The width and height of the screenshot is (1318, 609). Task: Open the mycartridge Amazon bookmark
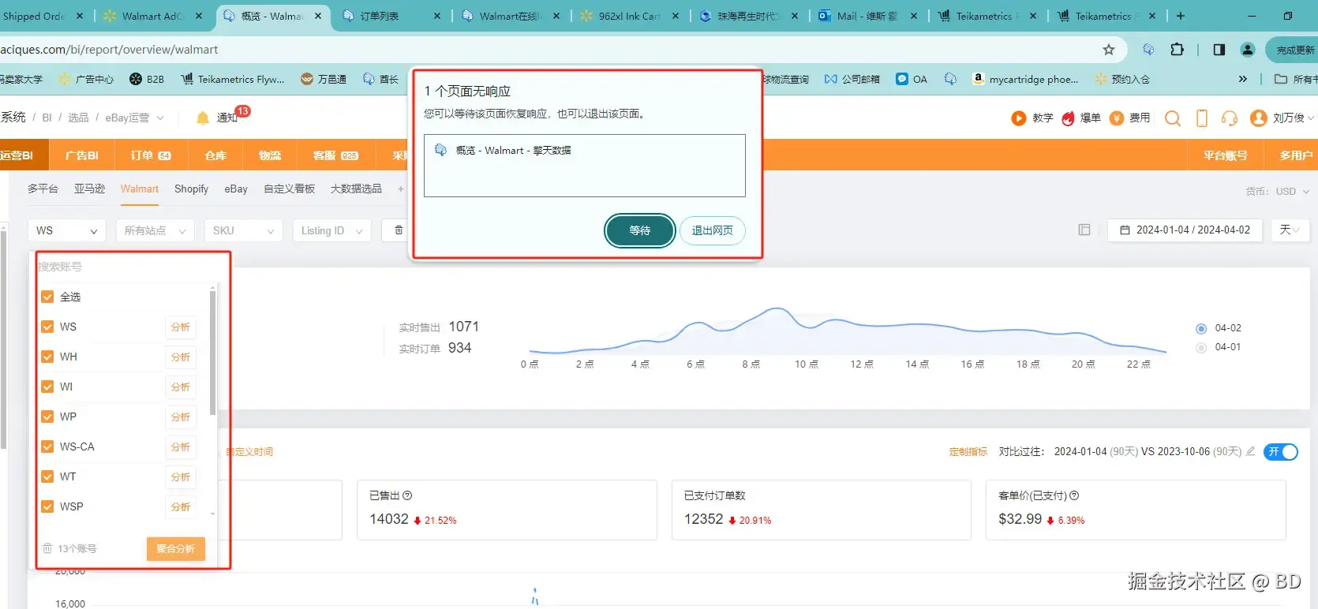click(1024, 79)
